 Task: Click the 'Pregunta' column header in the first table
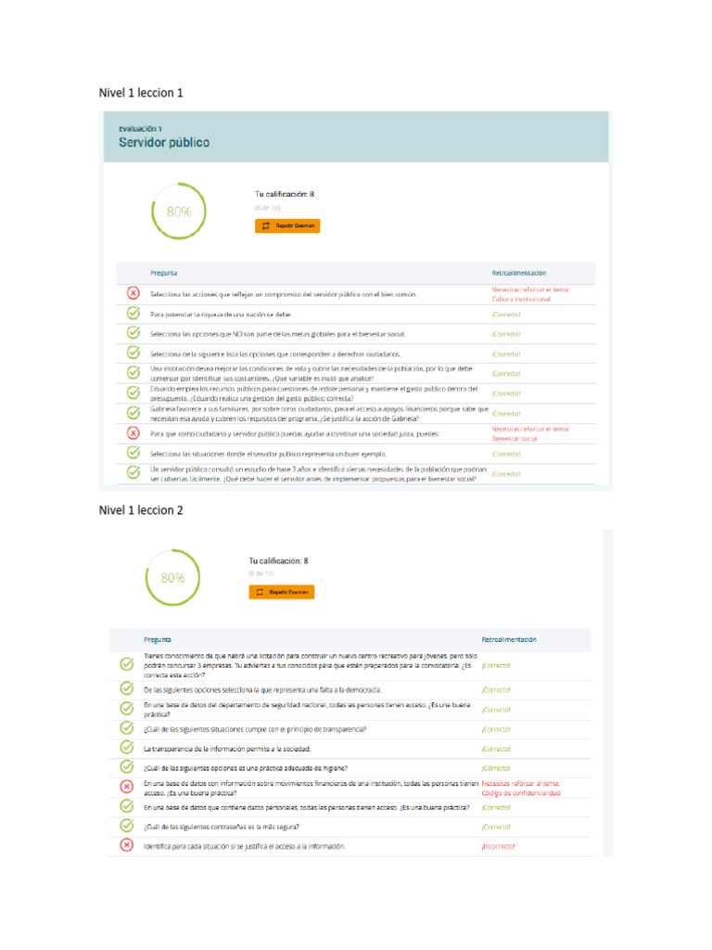pos(163,274)
